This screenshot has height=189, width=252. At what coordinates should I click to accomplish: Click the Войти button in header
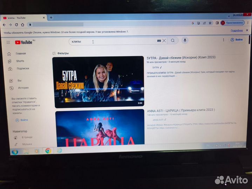(237, 40)
